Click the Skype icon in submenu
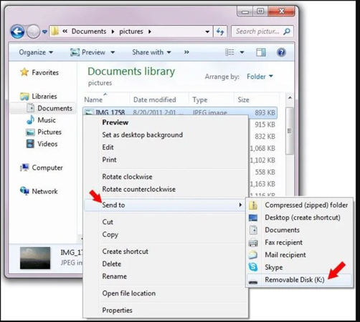Image resolution: width=360 pixels, height=322 pixels. [x=253, y=267]
